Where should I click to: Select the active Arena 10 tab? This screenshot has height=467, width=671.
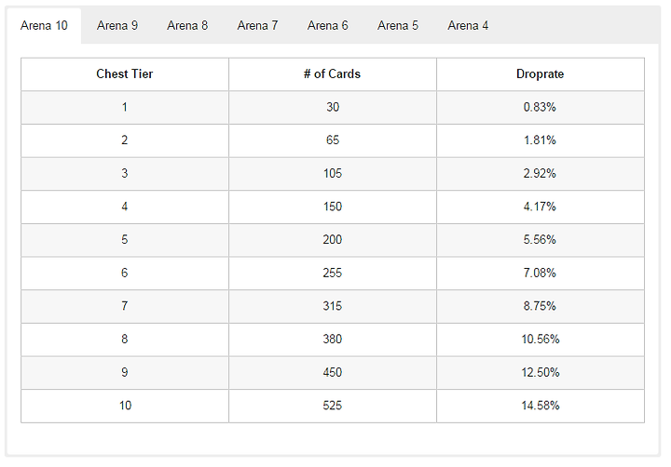click(44, 25)
